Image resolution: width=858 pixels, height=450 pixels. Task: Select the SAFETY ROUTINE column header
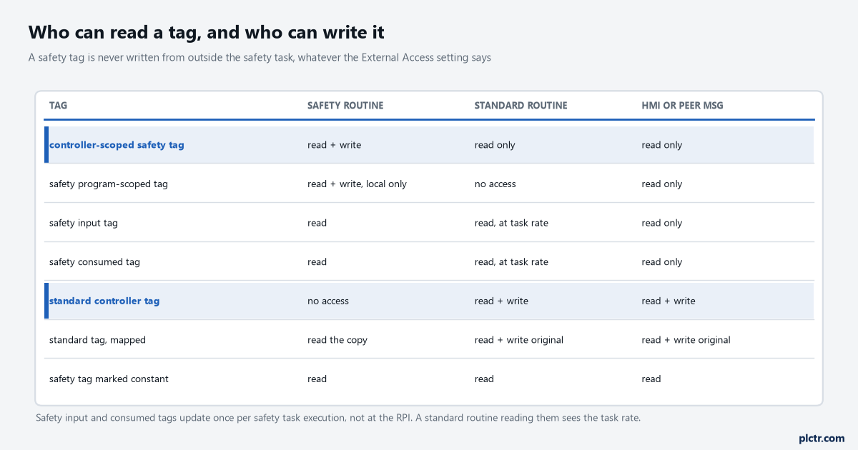coord(345,106)
